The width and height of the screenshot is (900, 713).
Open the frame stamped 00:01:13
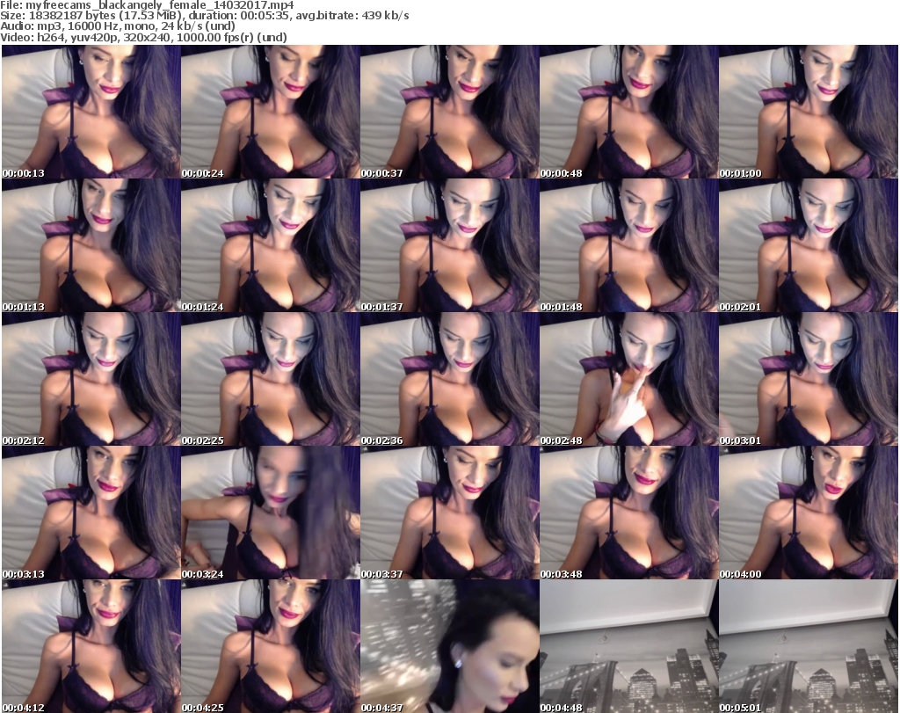(x=91, y=245)
